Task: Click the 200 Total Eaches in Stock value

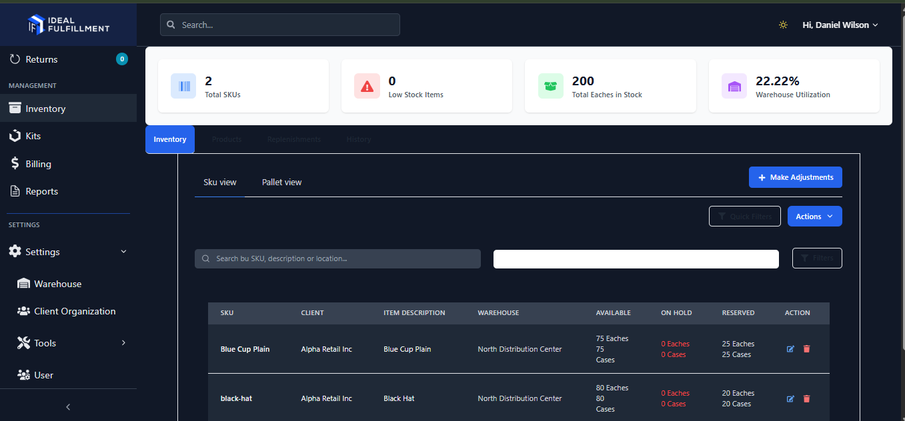Action: [x=583, y=81]
